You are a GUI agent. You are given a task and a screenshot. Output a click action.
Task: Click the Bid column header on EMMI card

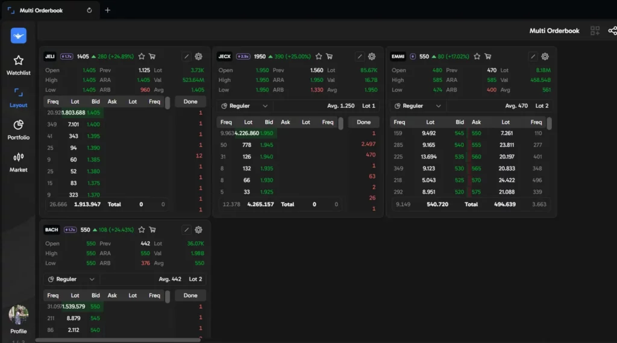(460, 122)
